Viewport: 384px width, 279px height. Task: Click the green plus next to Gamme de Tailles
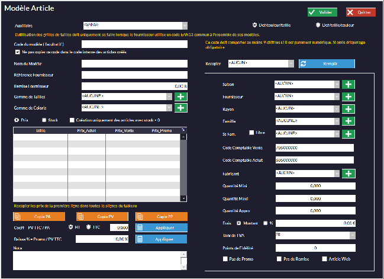[180, 97]
